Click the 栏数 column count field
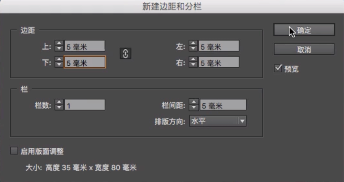 [85, 105]
